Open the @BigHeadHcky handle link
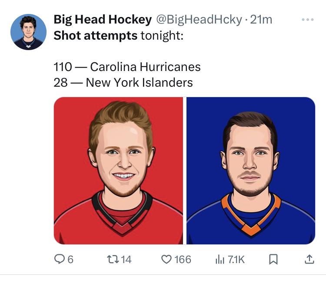The height and width of the screenshot is (284, 326). 198,20
